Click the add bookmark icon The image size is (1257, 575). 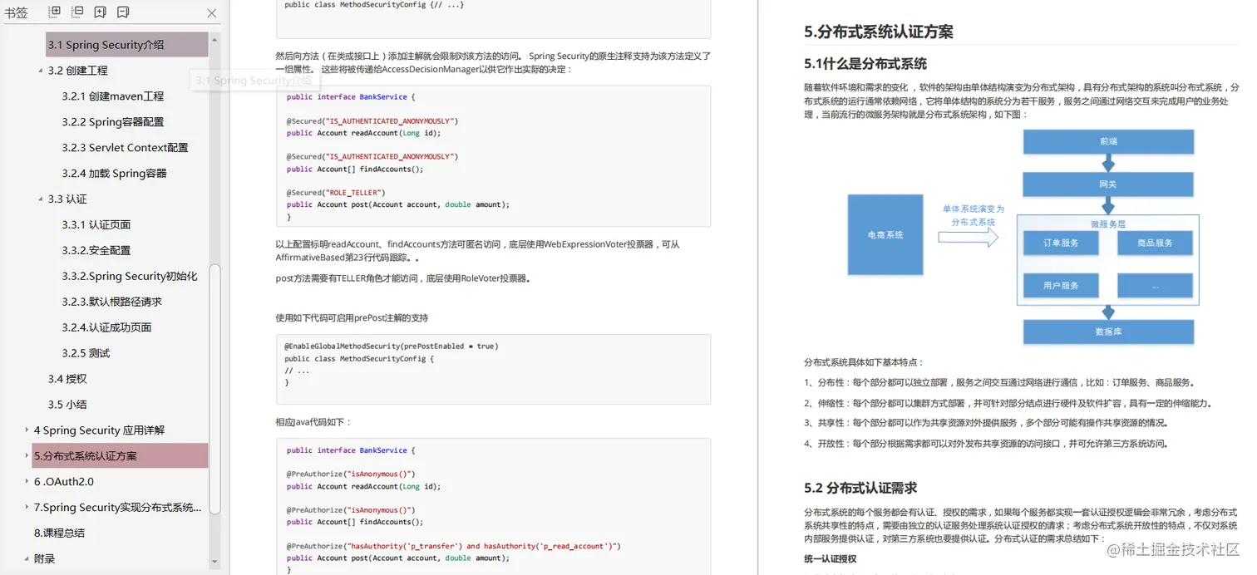coord(100,12)
